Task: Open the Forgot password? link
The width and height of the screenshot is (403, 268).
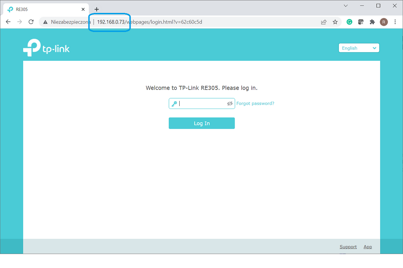Action: [255, 103]
